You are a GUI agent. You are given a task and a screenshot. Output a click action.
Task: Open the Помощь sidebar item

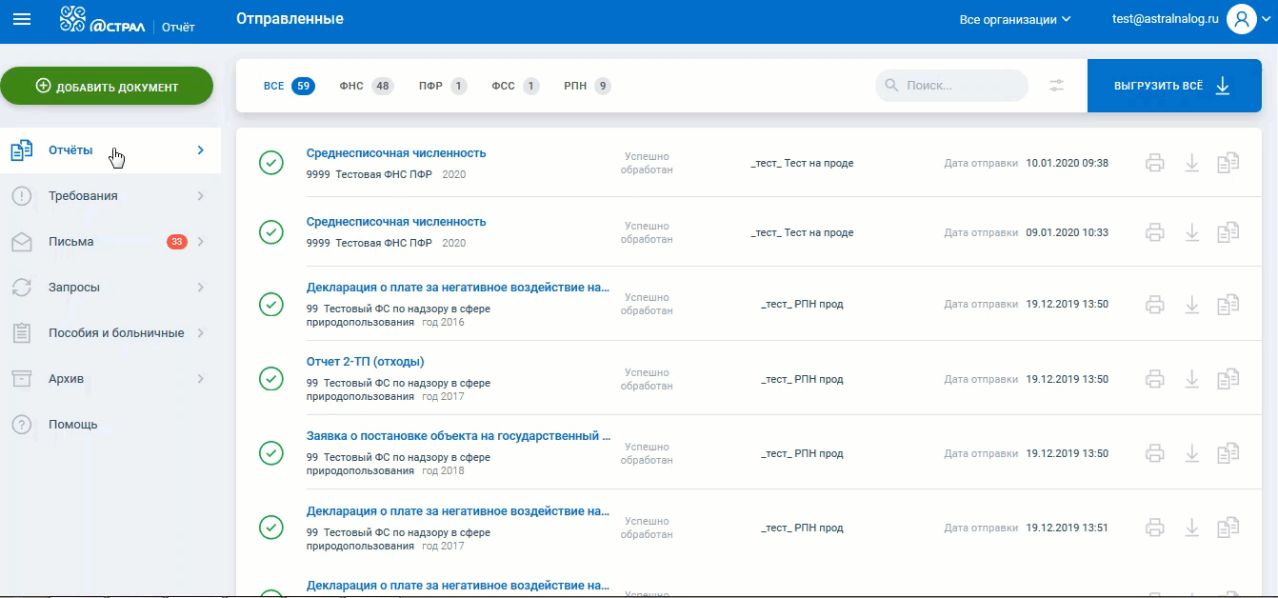(110, 425)
